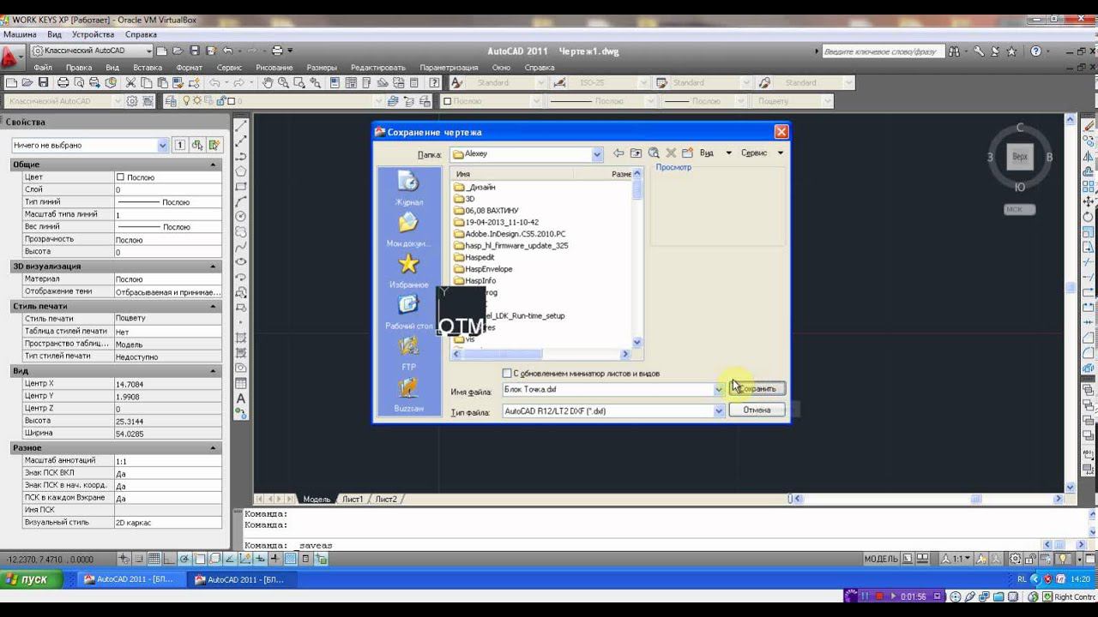Click the vertical scrollbar thumb of the file list

point(637,190)
